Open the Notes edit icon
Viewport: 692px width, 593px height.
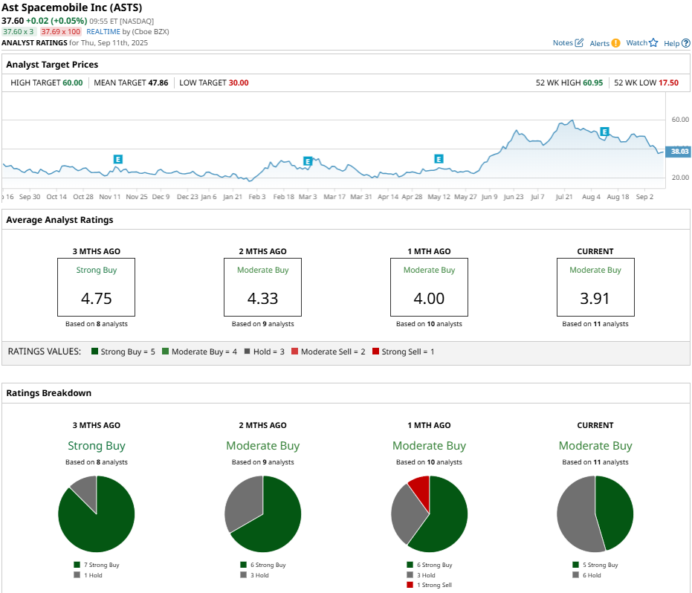coord(579,43)
